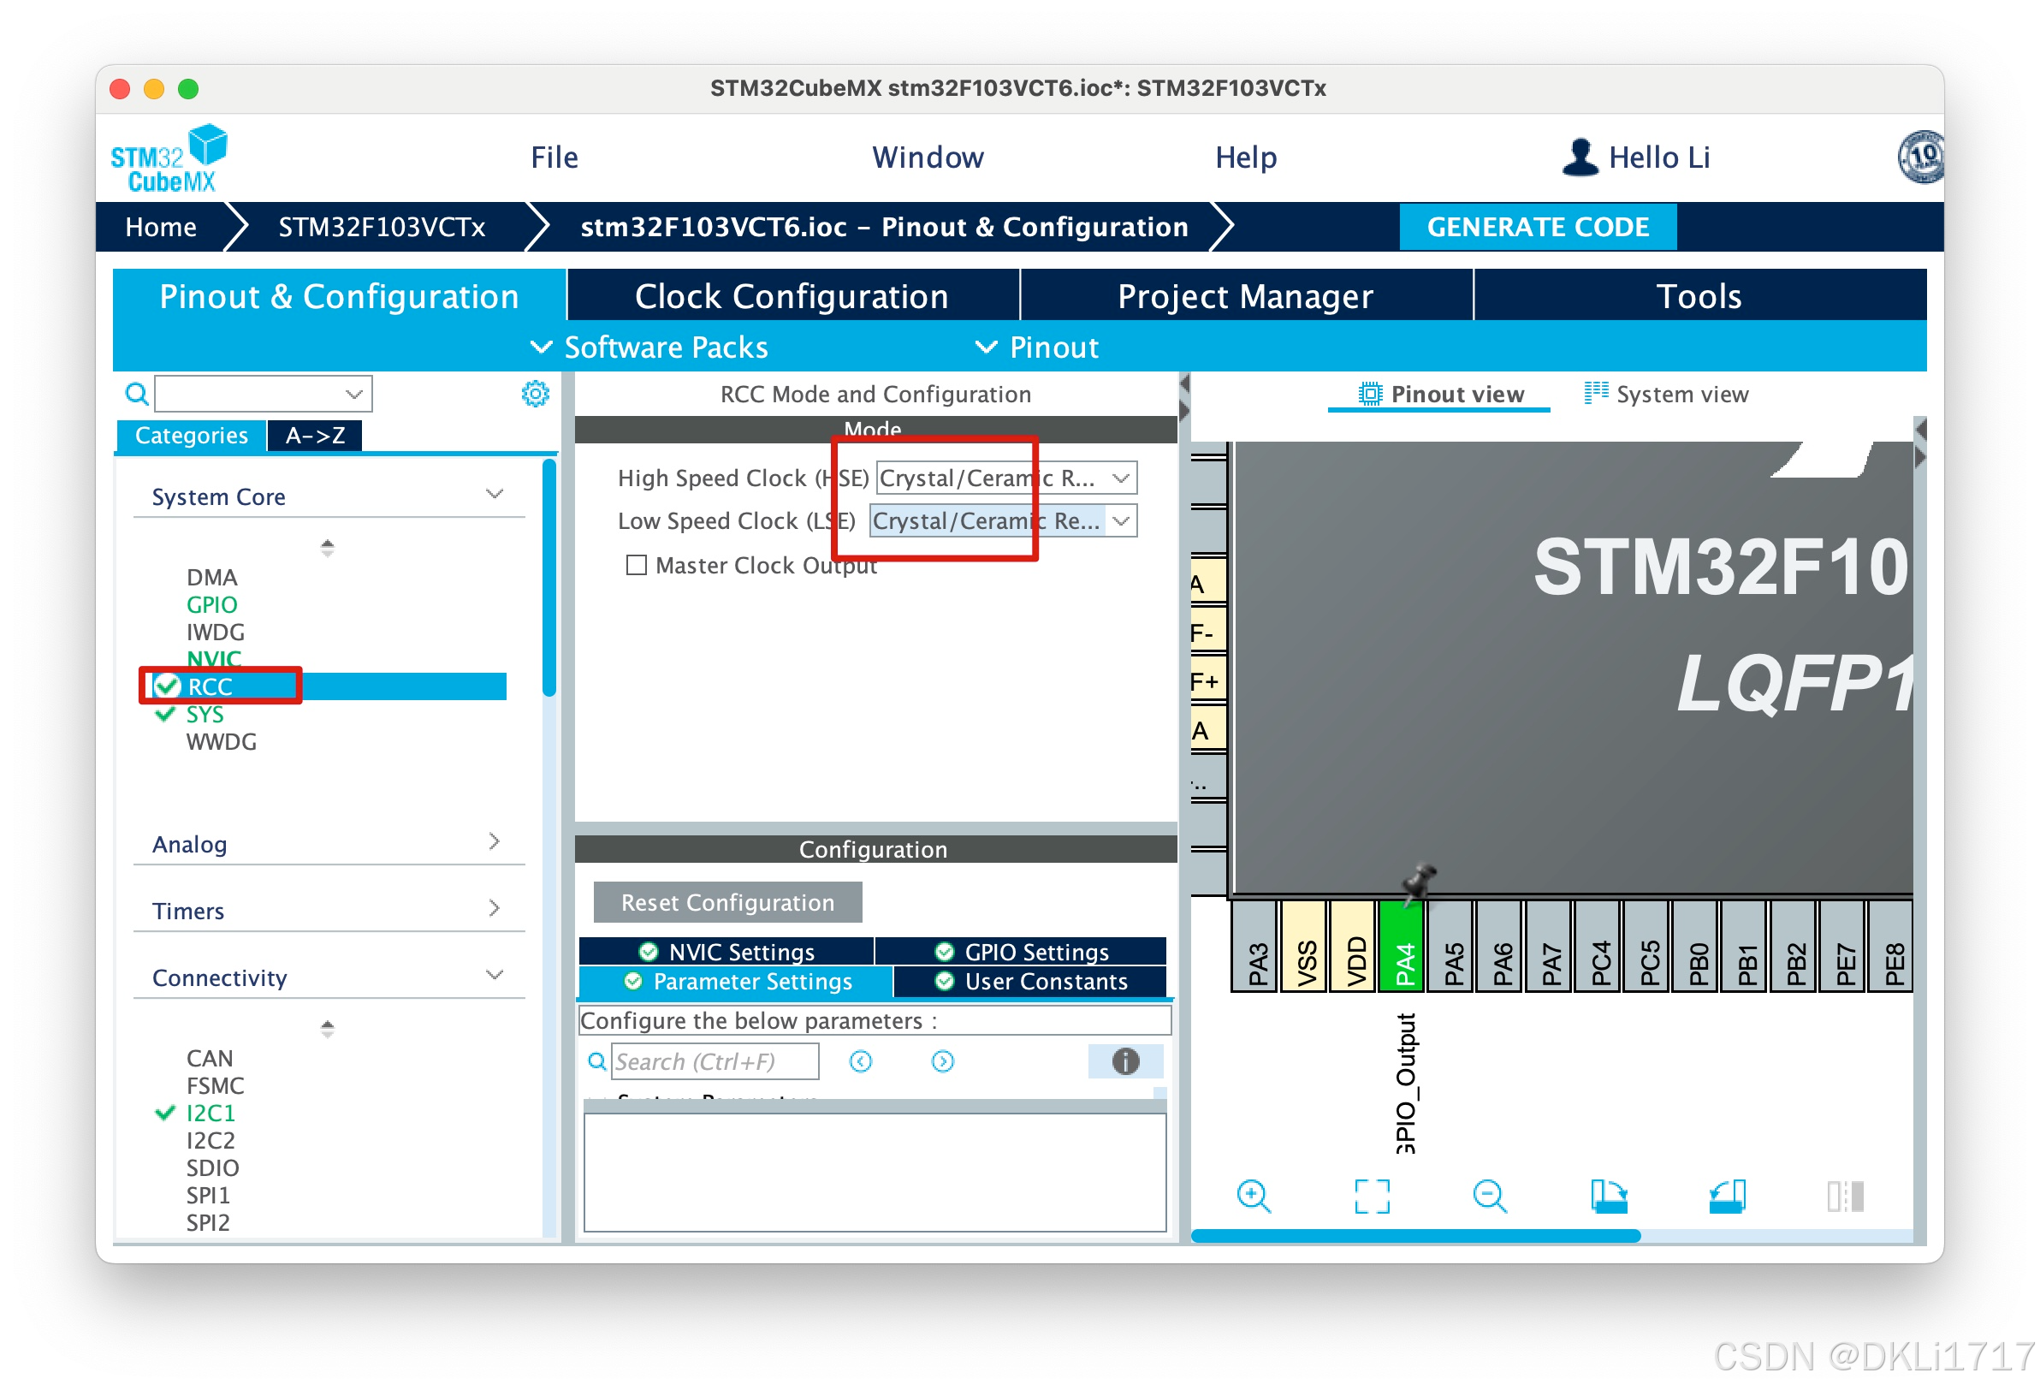Uncheck RCC in the System Core list
Screen dimensions: 2040x1390
167,686
